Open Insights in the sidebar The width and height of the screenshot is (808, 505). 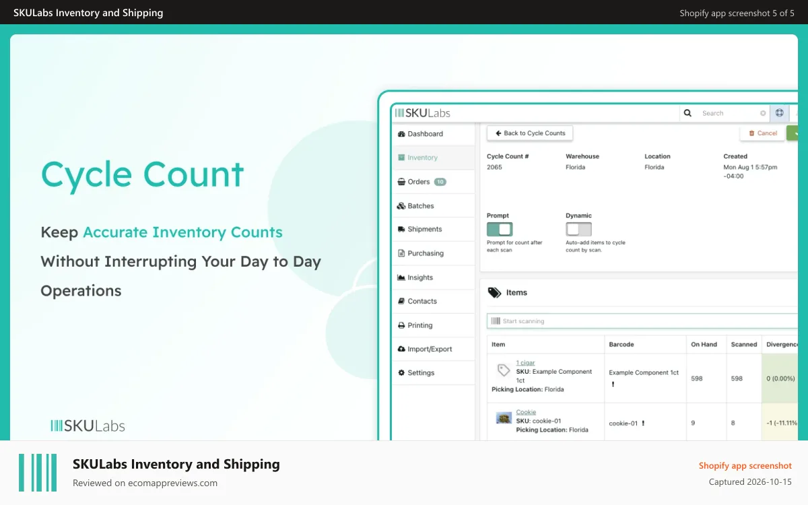(x=433, y=277)
